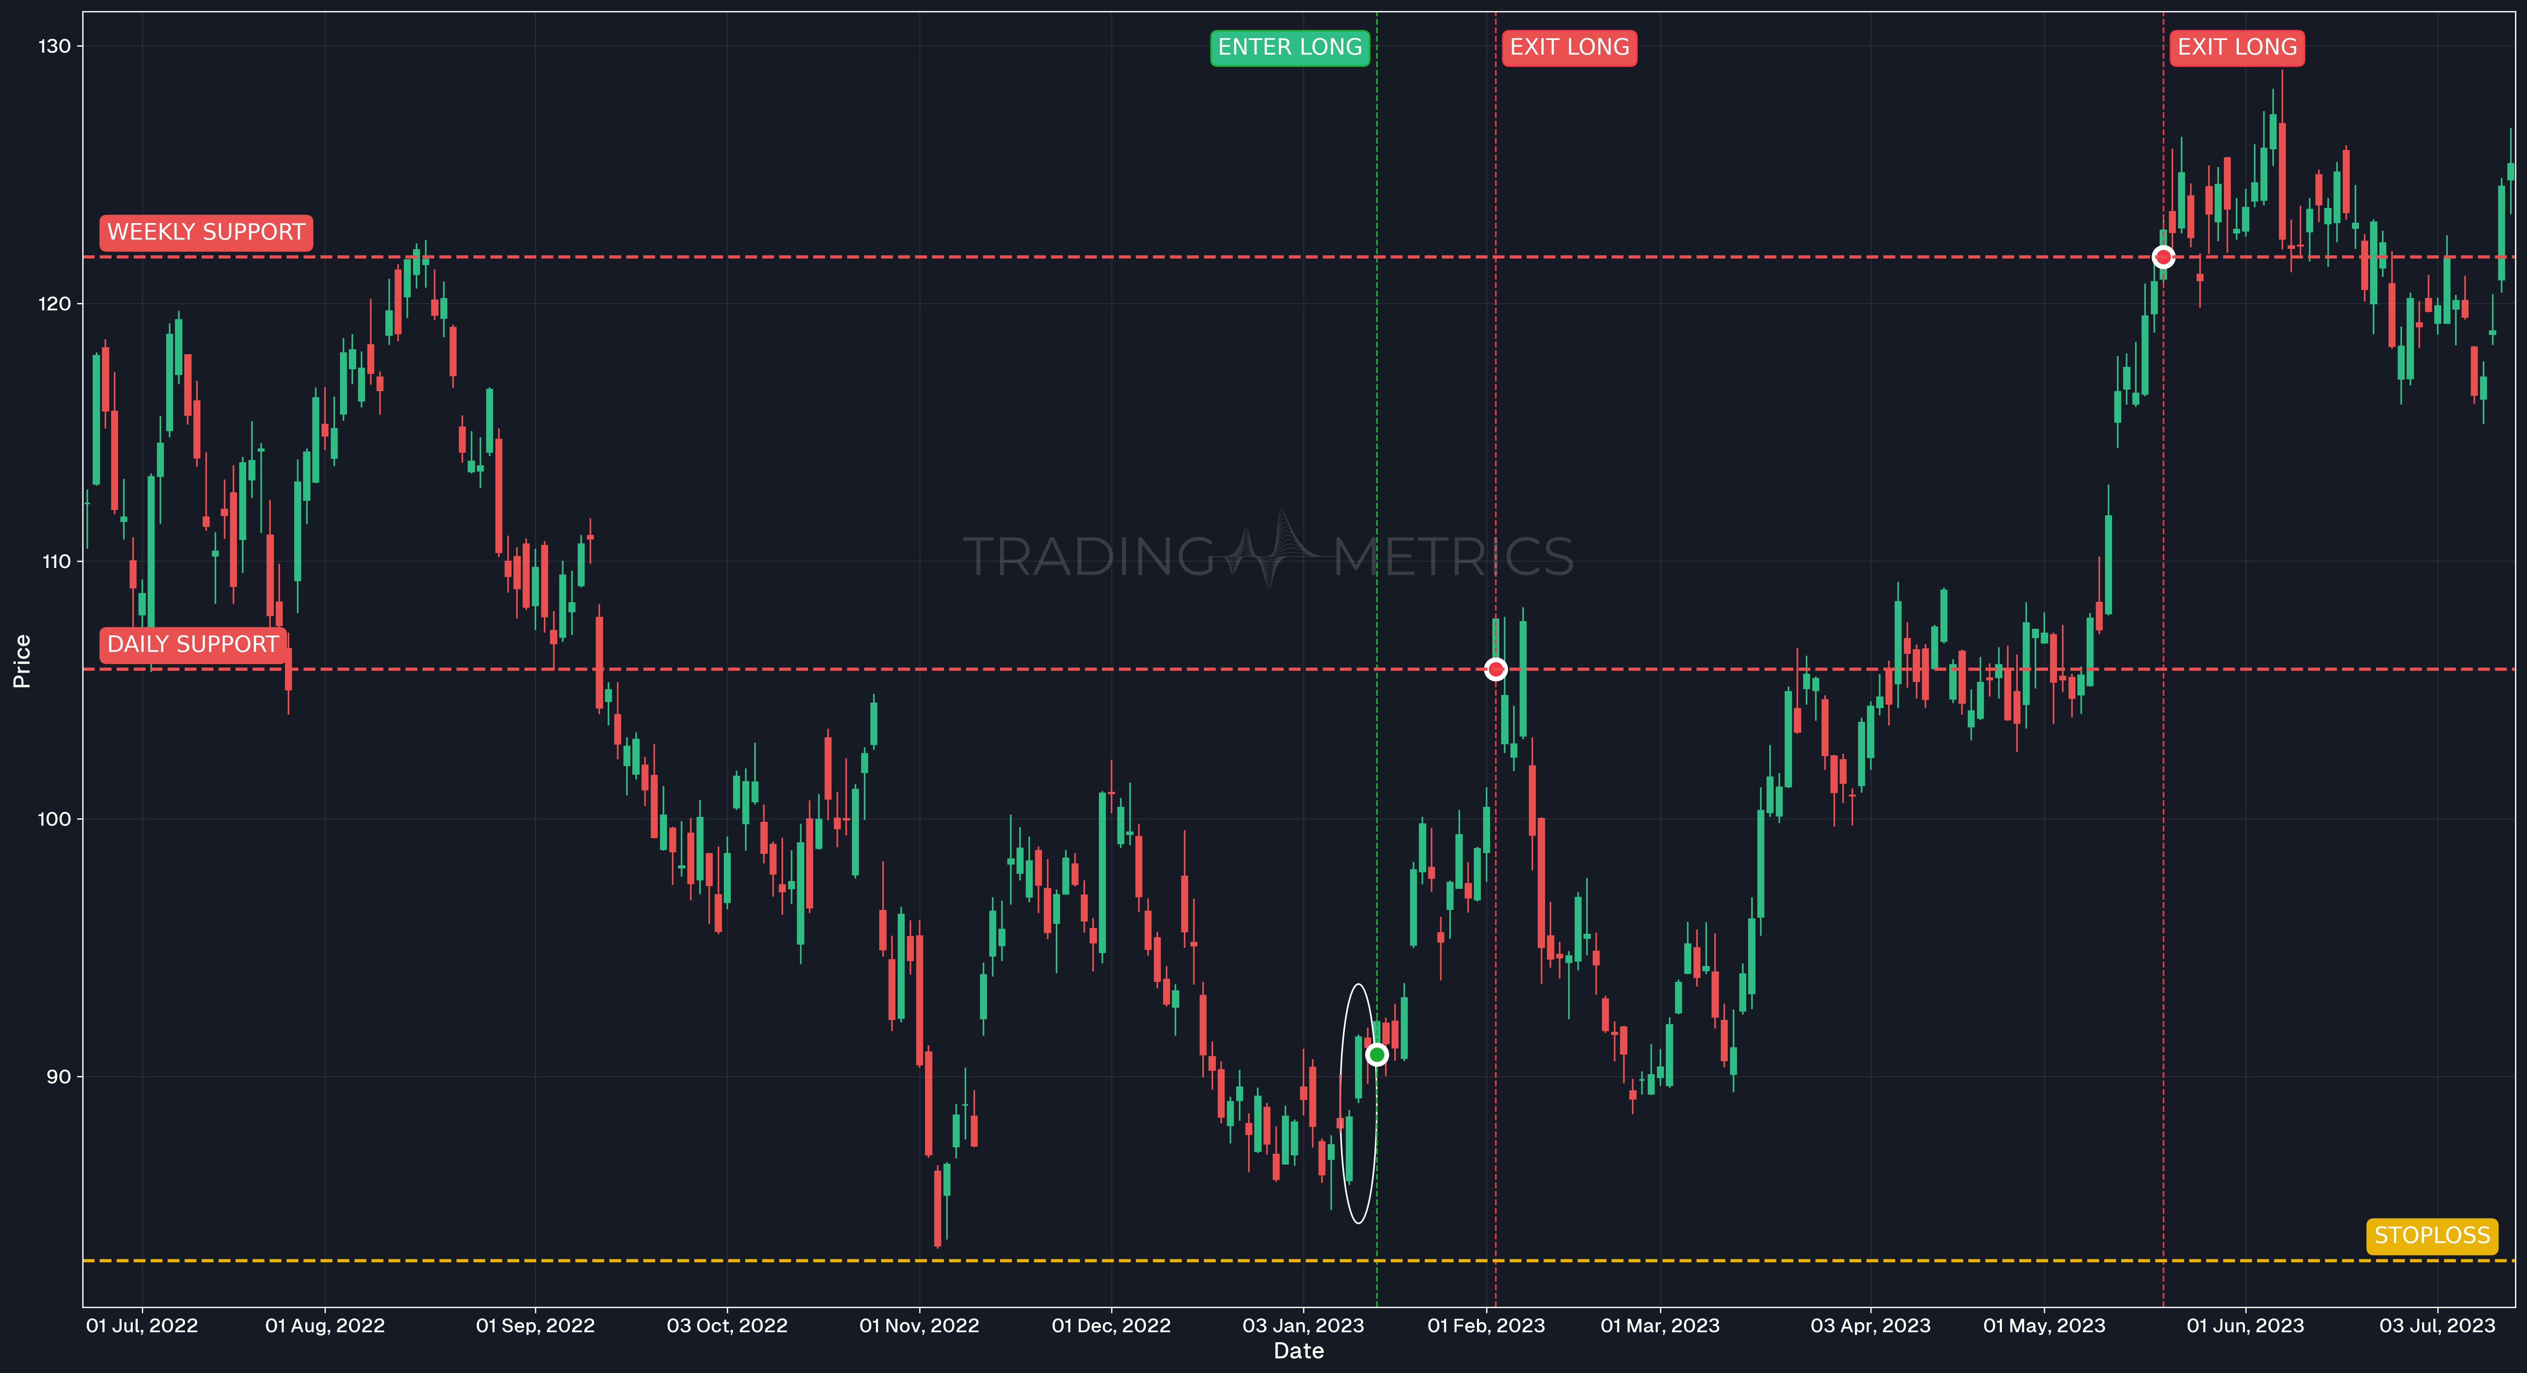
Task: Click the '01 Dec, 2022' date label
Action: [x=1112, y=1326]
